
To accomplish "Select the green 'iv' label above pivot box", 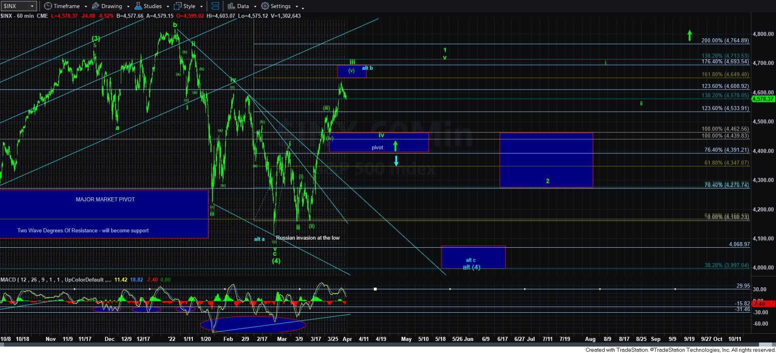I will pos(381,135).
